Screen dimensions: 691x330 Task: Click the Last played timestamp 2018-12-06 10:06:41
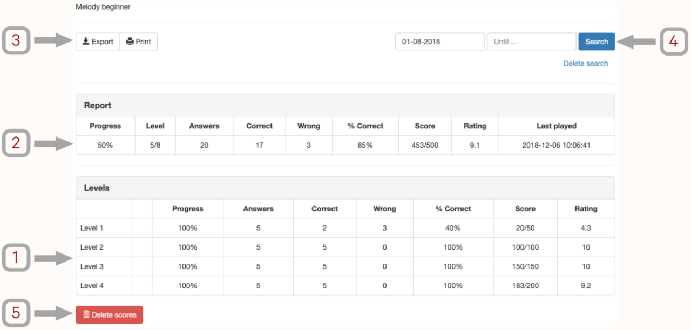(x=557, y=145)
